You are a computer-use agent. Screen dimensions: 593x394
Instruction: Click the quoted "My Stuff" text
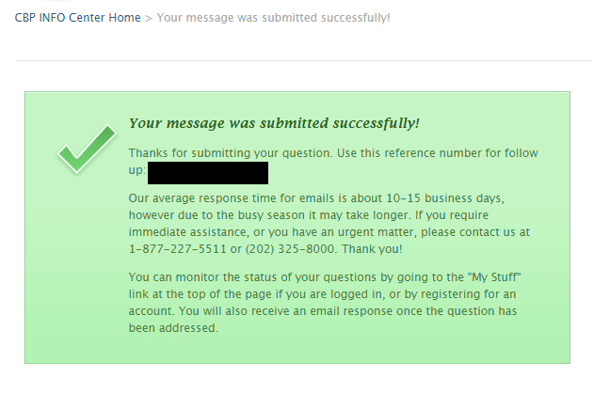[494, 277]
